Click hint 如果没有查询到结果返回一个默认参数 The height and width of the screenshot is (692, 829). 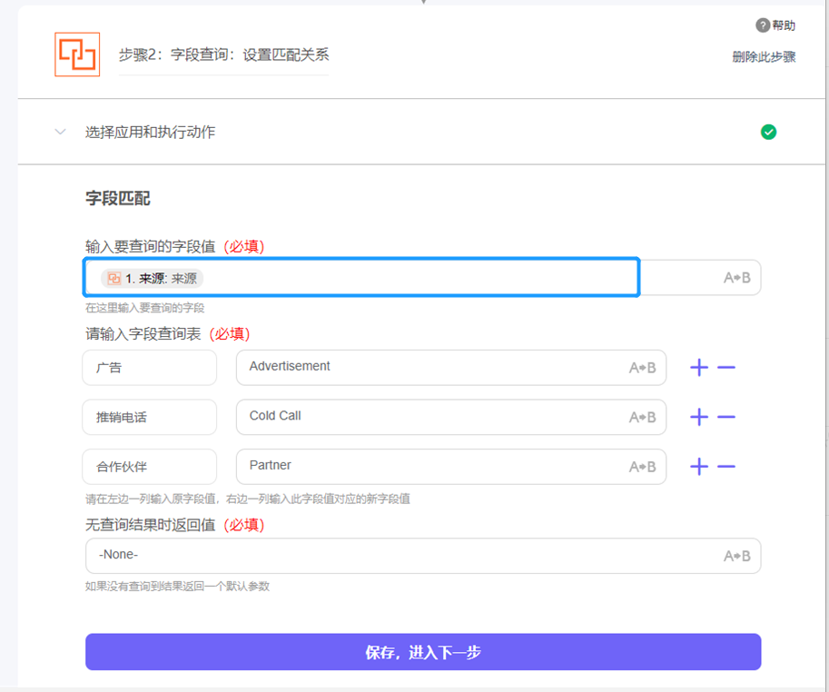pyautogui.click(x=177, y=587)
